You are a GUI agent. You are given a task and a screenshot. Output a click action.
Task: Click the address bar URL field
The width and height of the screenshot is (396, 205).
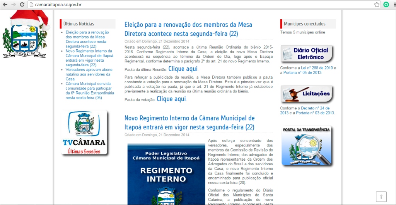[203, 5]
